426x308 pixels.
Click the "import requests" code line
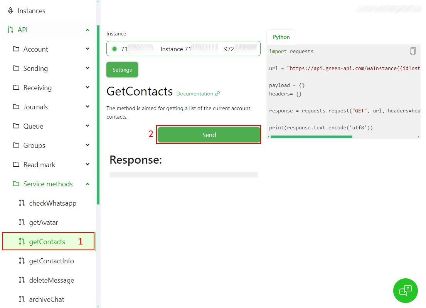click(x=291, y=51)
